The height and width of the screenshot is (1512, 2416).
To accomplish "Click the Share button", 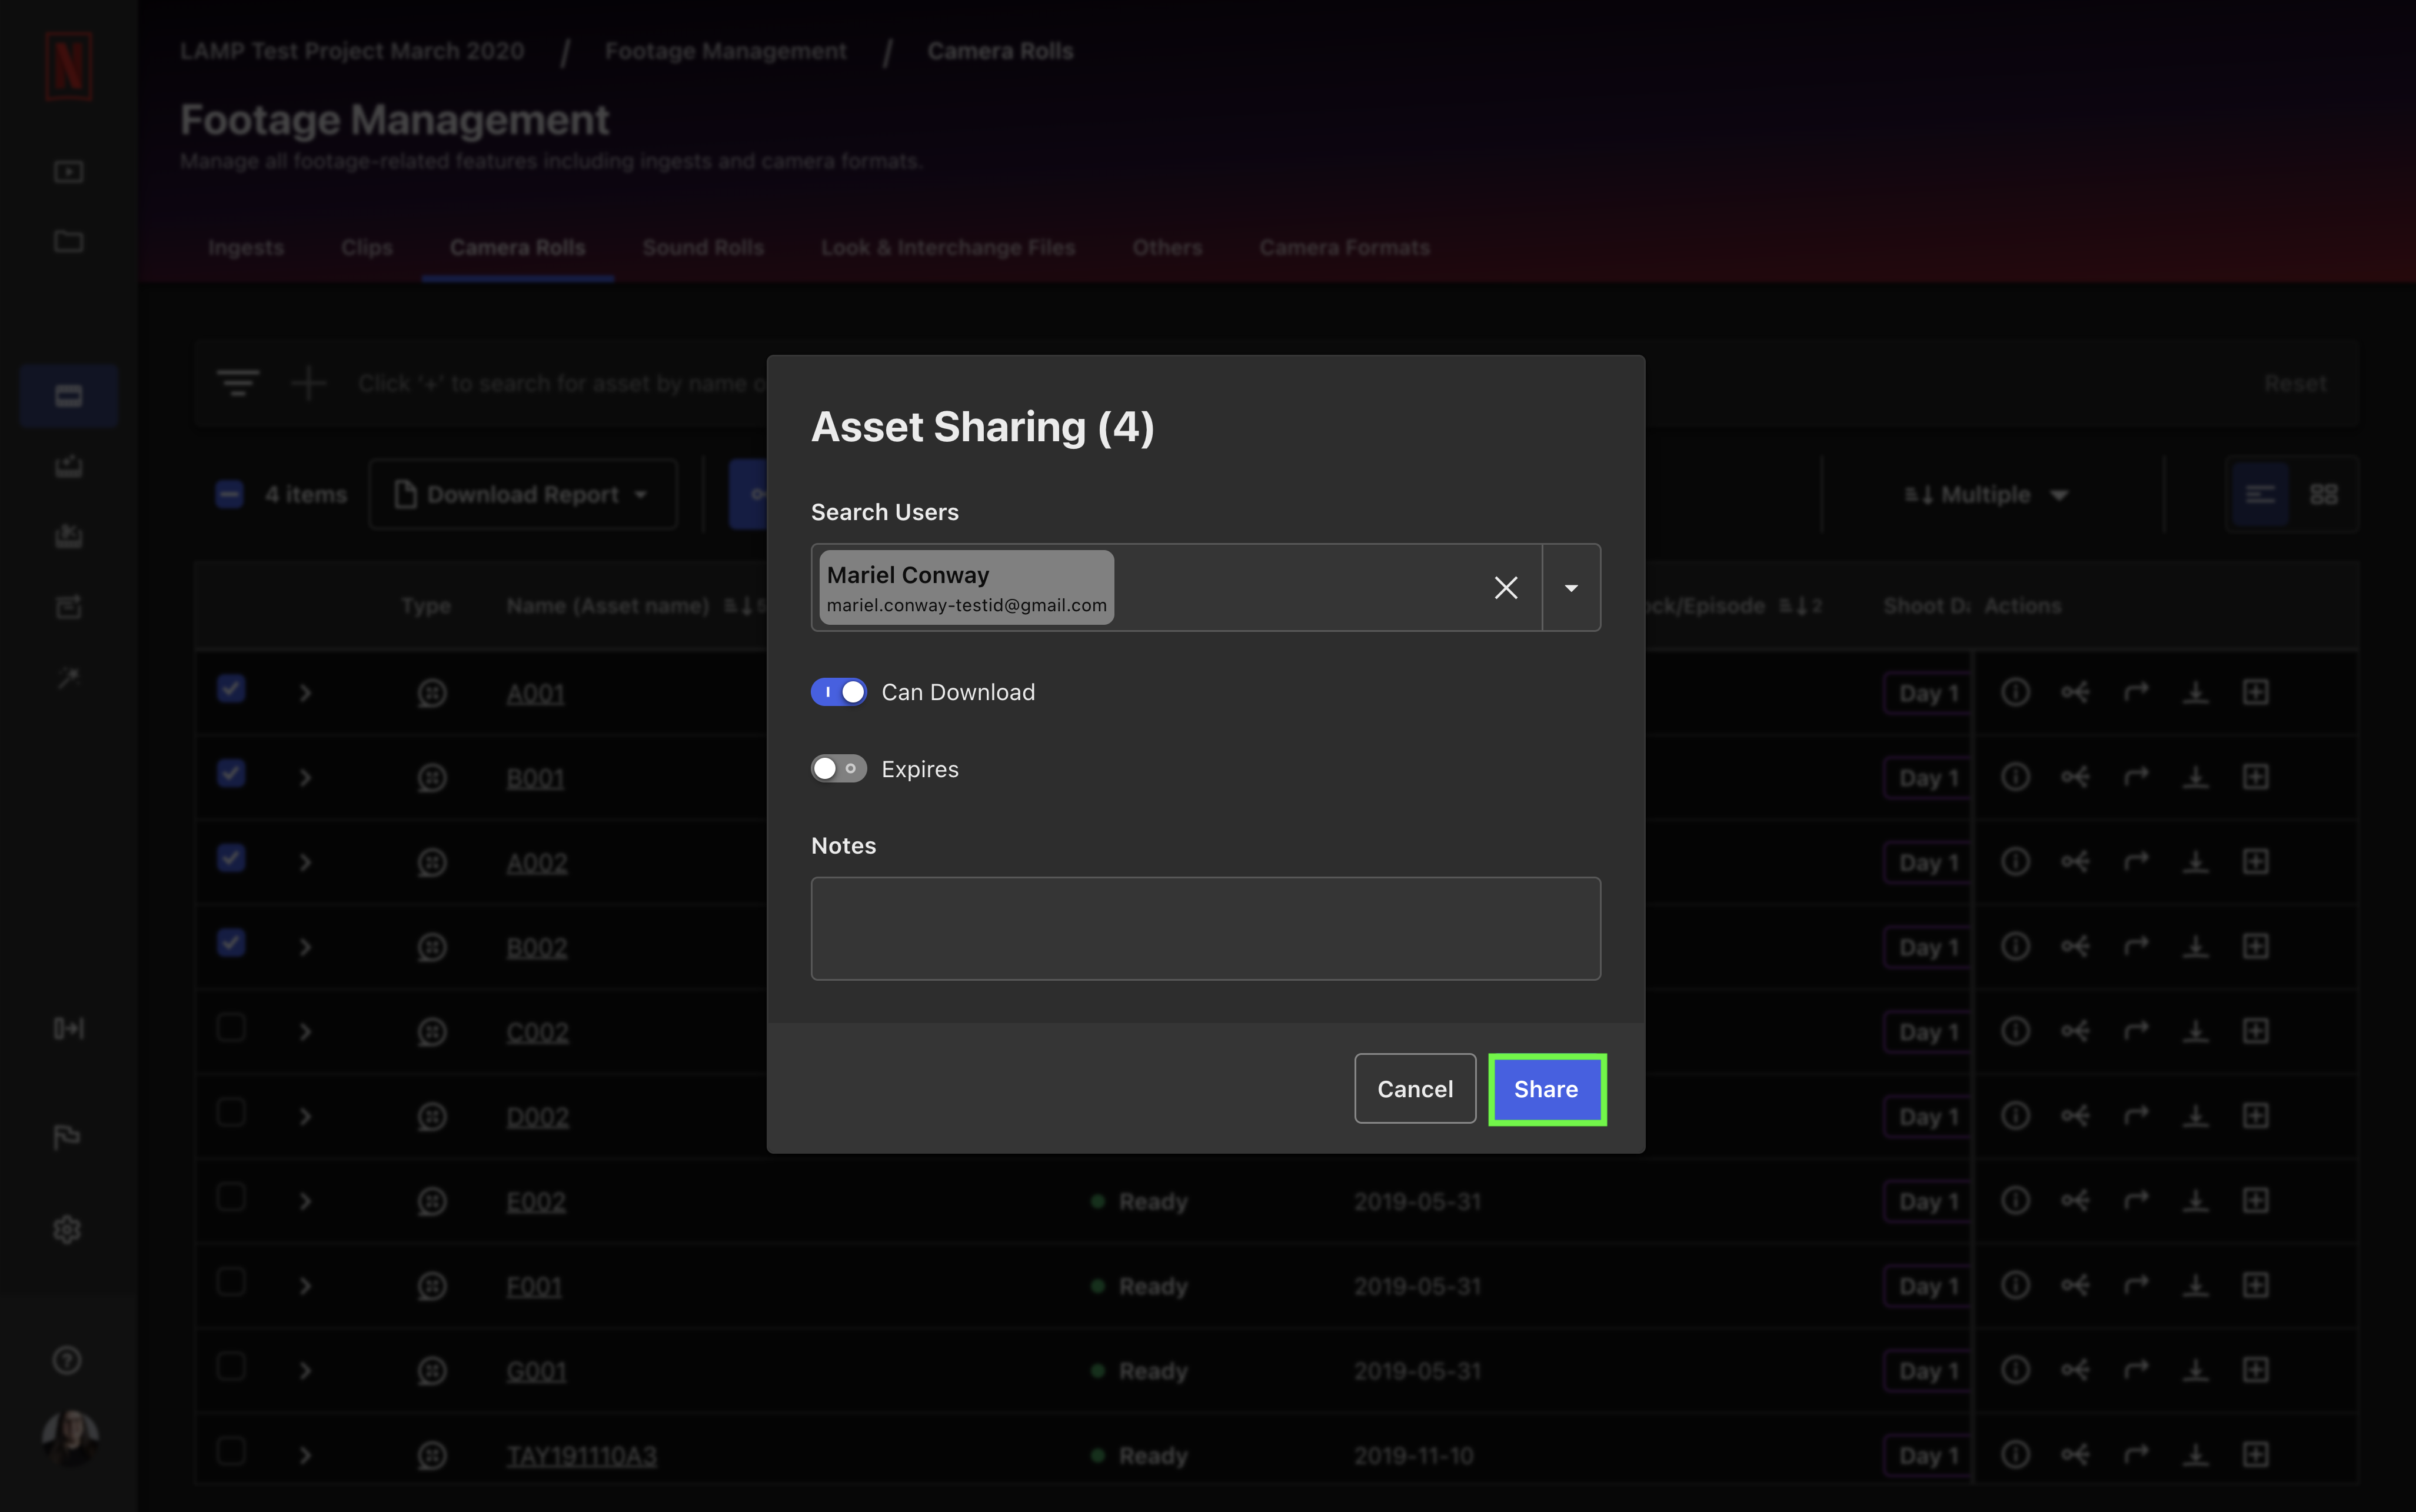I will point(1546,1089).
